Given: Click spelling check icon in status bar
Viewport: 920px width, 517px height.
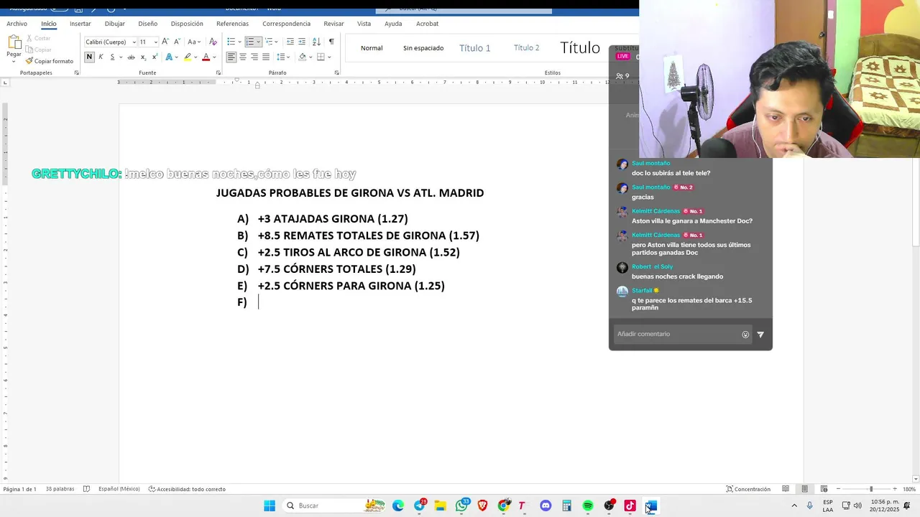Looking at the screenshot, I should (x=86, y=489).
